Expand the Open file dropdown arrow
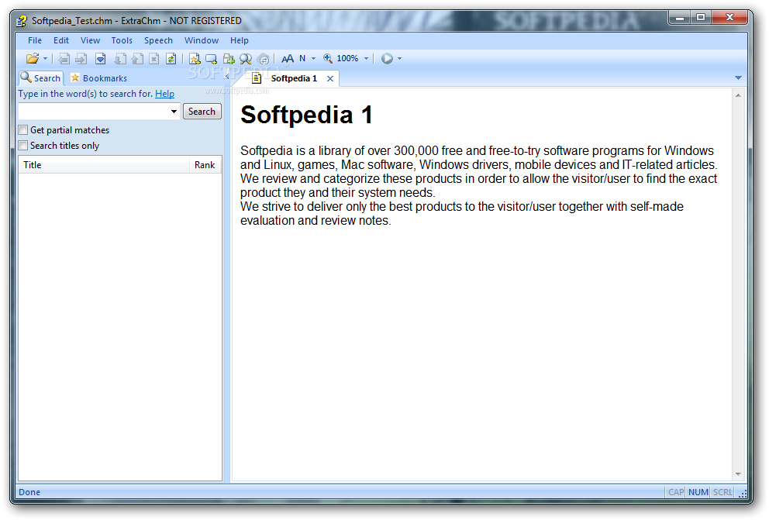Image resolution: width=769 pixels, height=520 pixels. (x=45, y=59)
